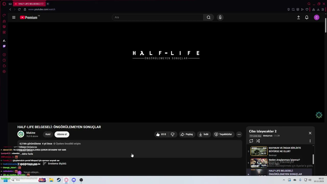
Task: Open extensions cube icon in sidebar
Action: (4, 66)
